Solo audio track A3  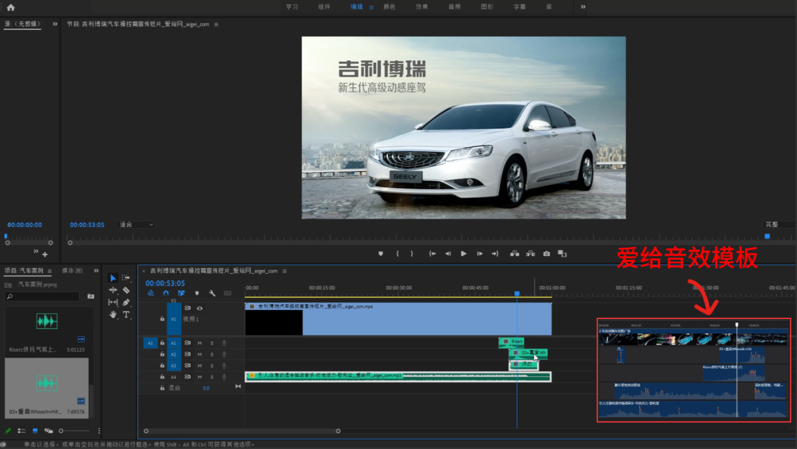pyautogui.click(x=212, y=366)
